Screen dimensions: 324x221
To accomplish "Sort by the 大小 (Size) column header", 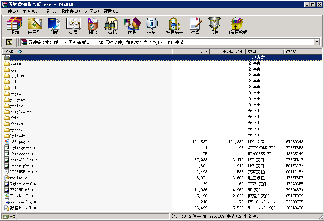I will click(x=202, y=51).
